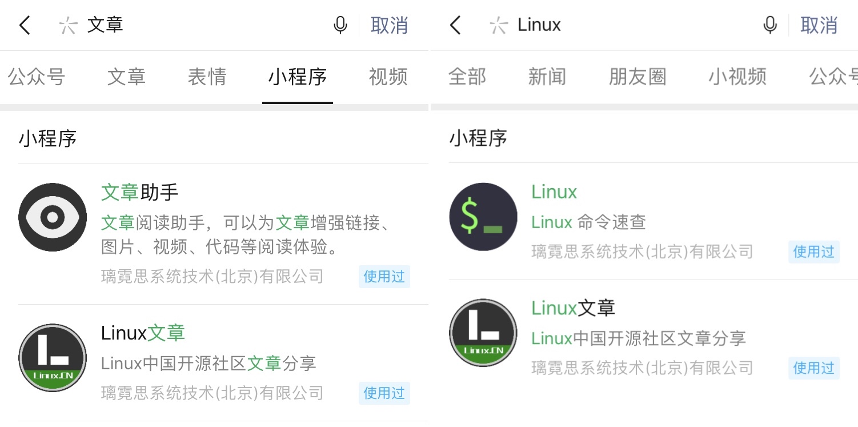The image size is (858, 427).
Task: Cancel the 文章 search with 取消
Action: [389, 25]
